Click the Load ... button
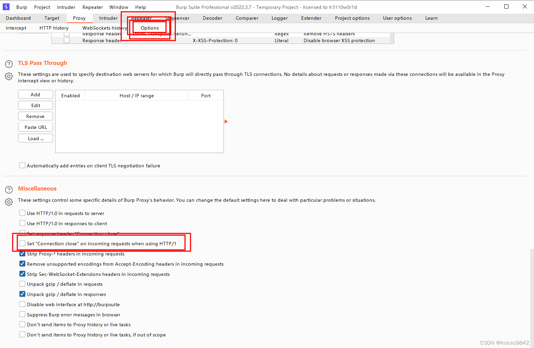 (35, 138)
